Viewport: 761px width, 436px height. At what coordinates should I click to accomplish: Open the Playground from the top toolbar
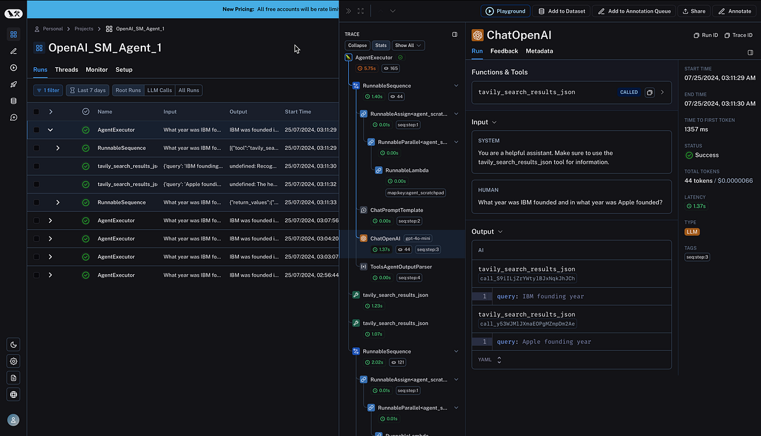(504, 11)
